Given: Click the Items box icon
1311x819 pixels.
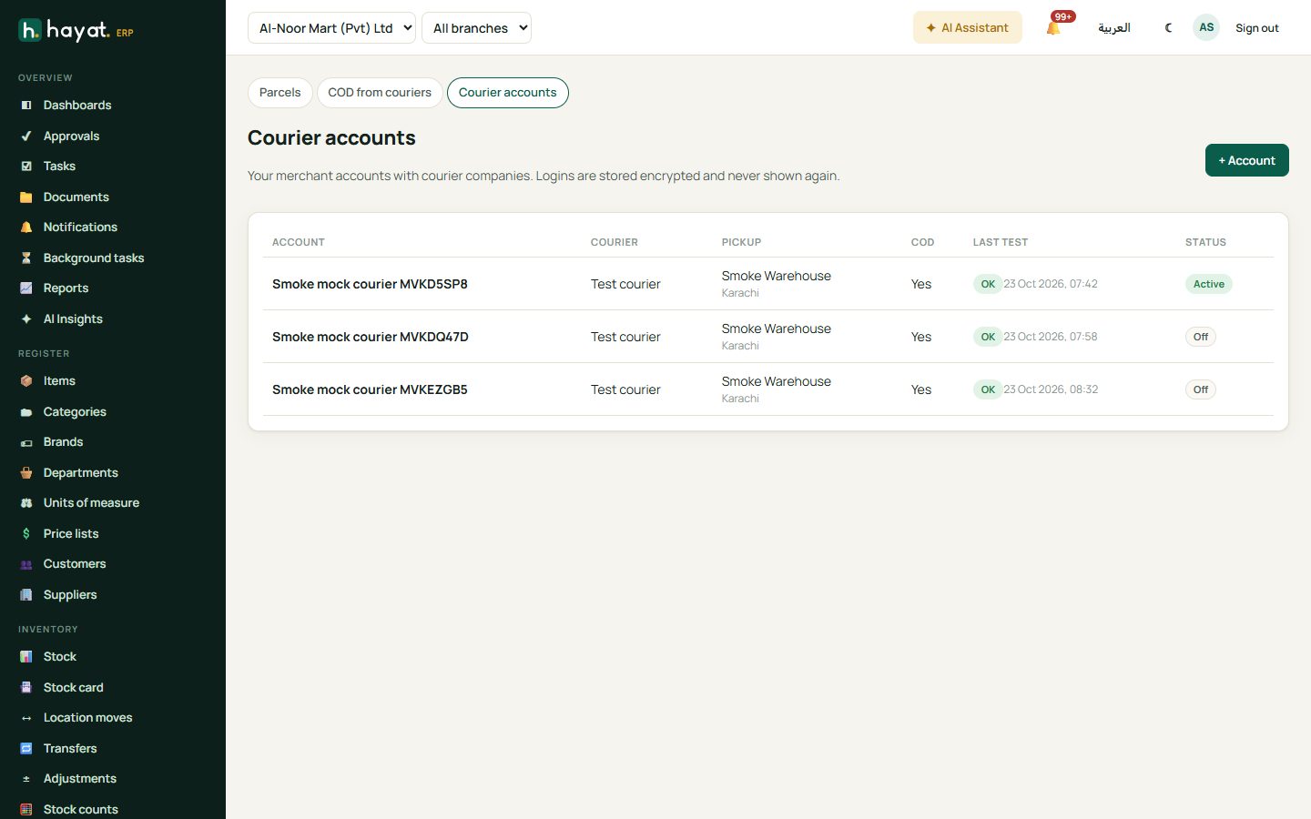Looking at the screenshot, I should 26,381.
